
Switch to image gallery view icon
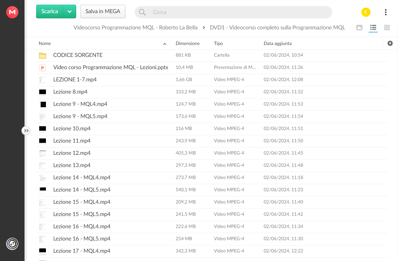coord(359,28)
